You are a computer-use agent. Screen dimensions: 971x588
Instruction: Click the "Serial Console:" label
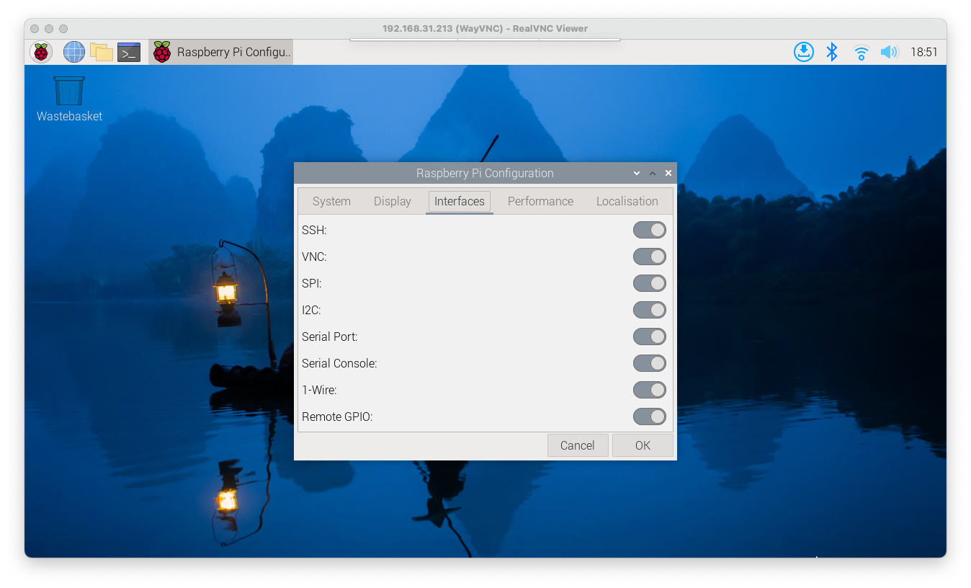coord(339,363)
